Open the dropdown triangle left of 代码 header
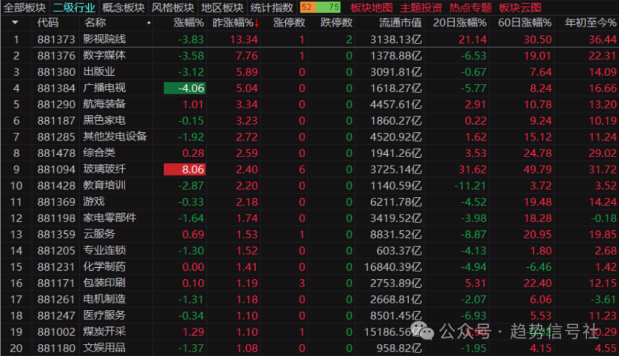The height and width of the screenshot is (356, 619). [15, 23]
